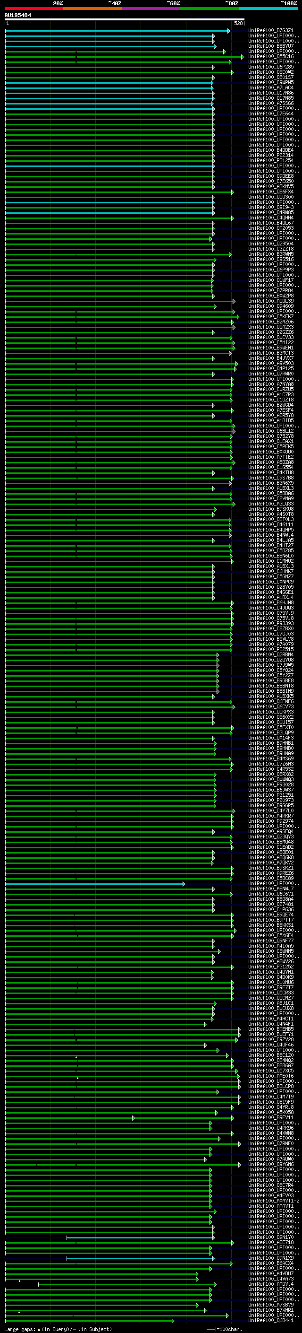The height and width of the screenshot is (1333, 302).
Task: Select hit UniRef100_O94609
Action: coord(271,306)
